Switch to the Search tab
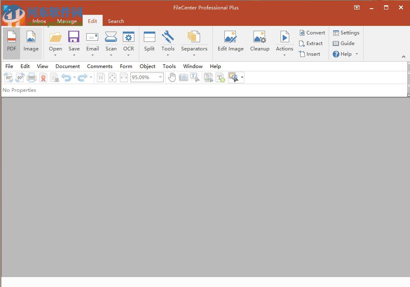The image size is (410, 287). (x=116, y=21)
